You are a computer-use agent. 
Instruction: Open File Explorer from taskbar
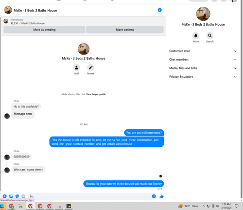tap(21, 206)
